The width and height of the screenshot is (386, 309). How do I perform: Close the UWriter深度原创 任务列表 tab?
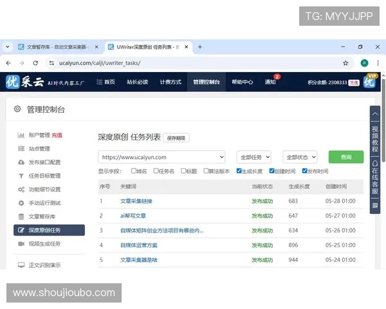pos(187,47)
